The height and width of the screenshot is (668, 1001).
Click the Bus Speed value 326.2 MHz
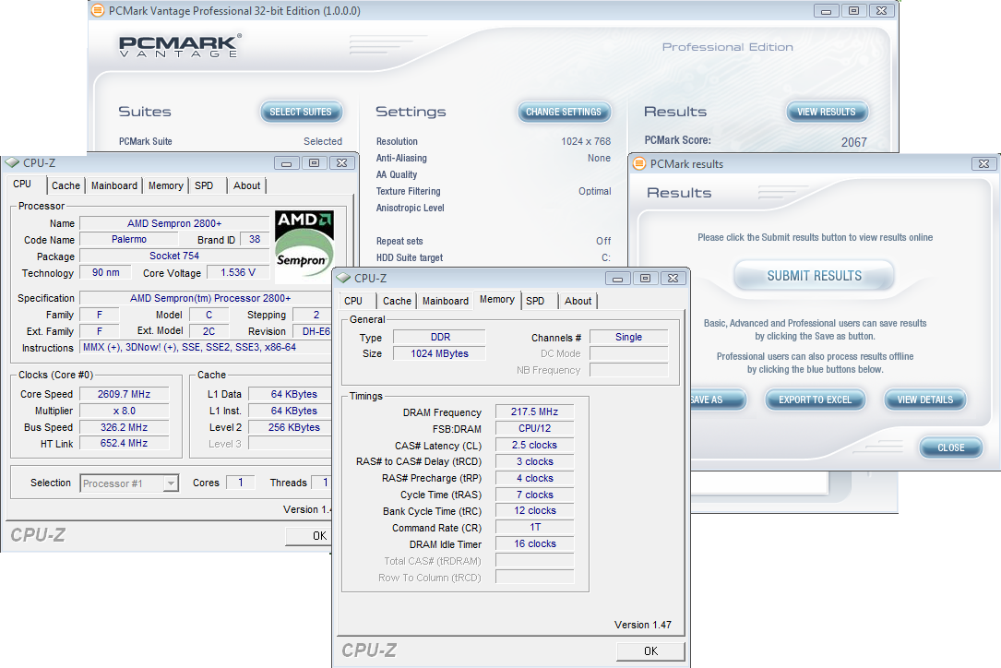pos(124,427)
